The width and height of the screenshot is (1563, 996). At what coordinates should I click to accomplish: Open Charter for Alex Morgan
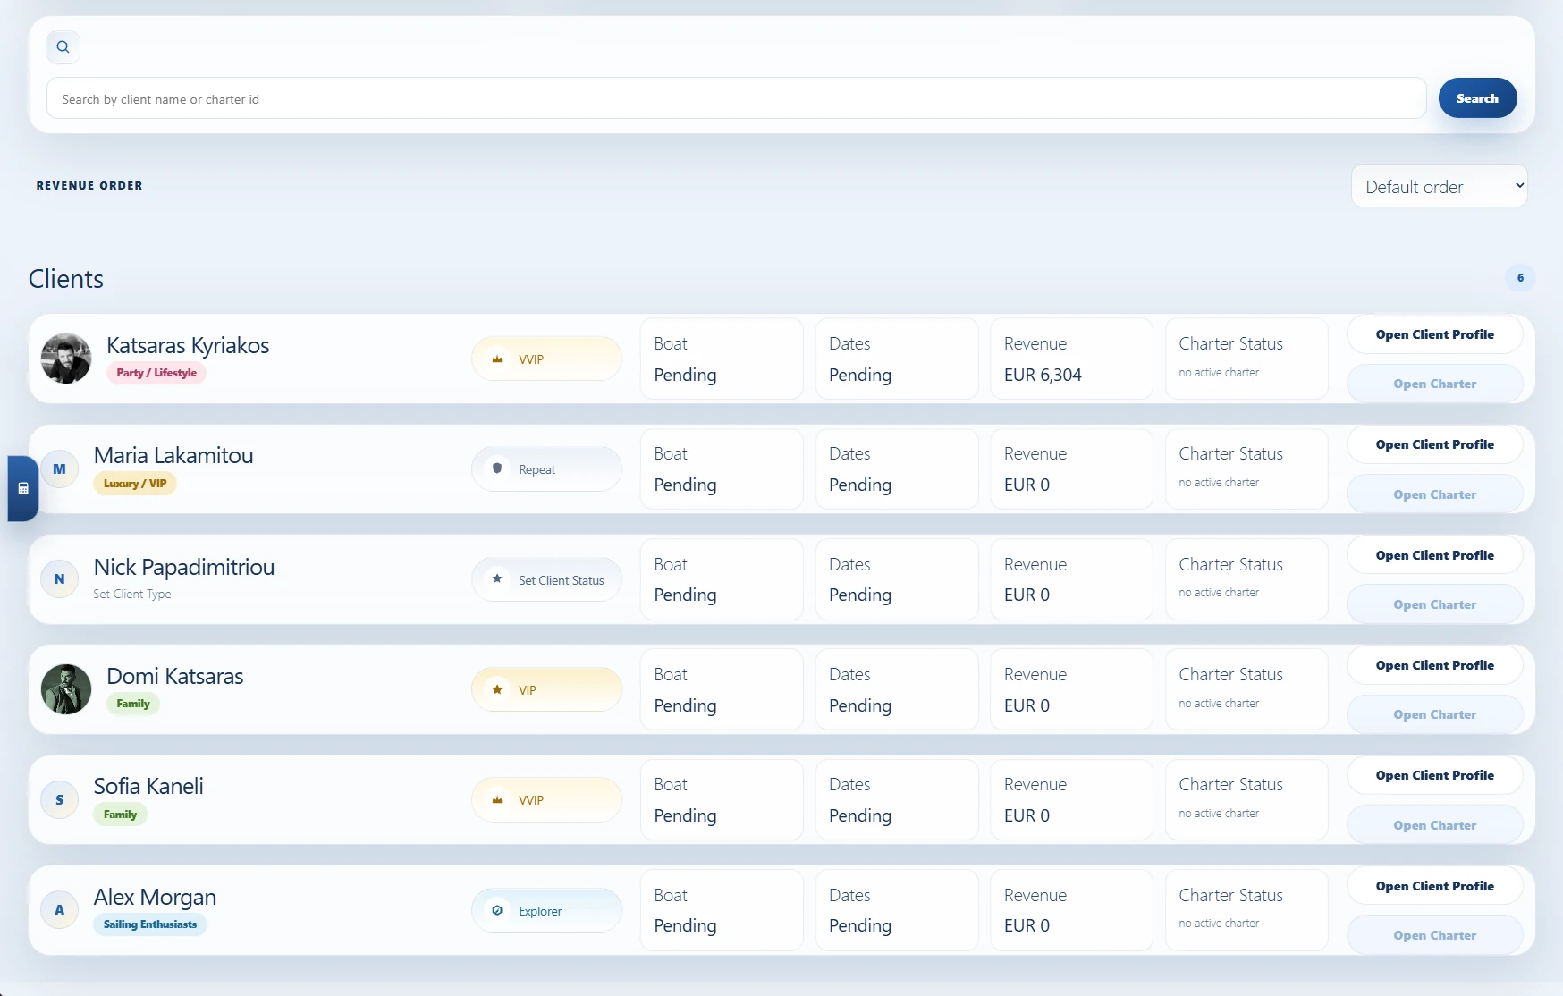tap(1434, 935)
